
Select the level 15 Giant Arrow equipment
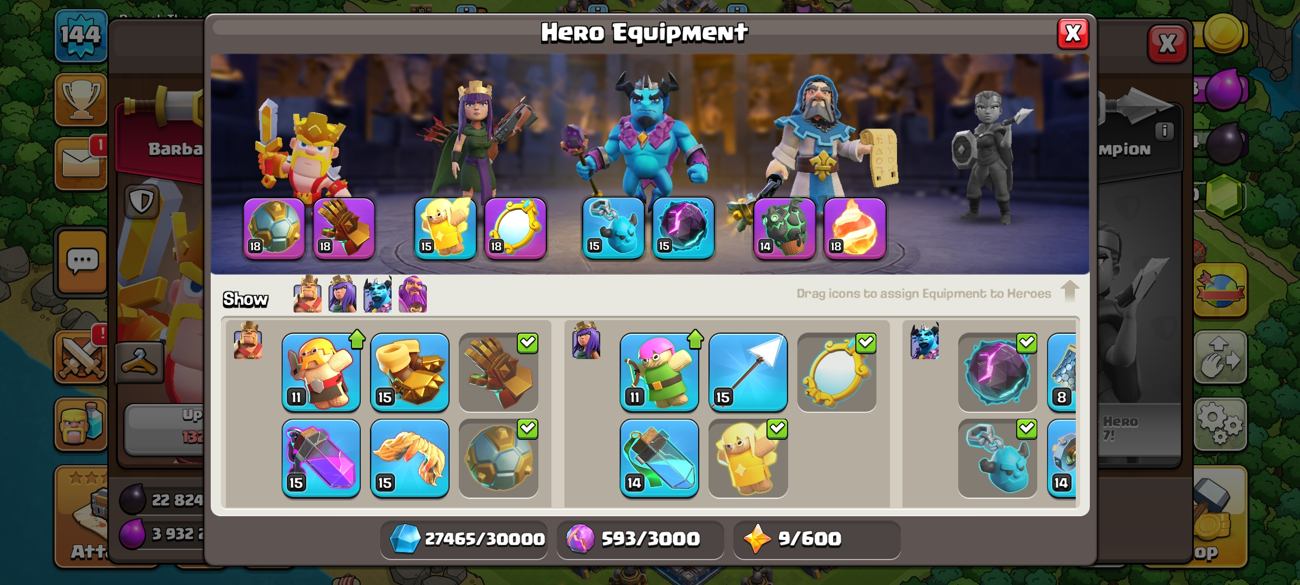click(748, 372)
